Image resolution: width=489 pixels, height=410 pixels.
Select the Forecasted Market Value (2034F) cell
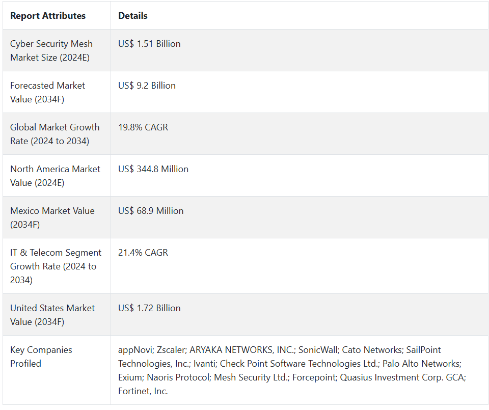(48, 92)
